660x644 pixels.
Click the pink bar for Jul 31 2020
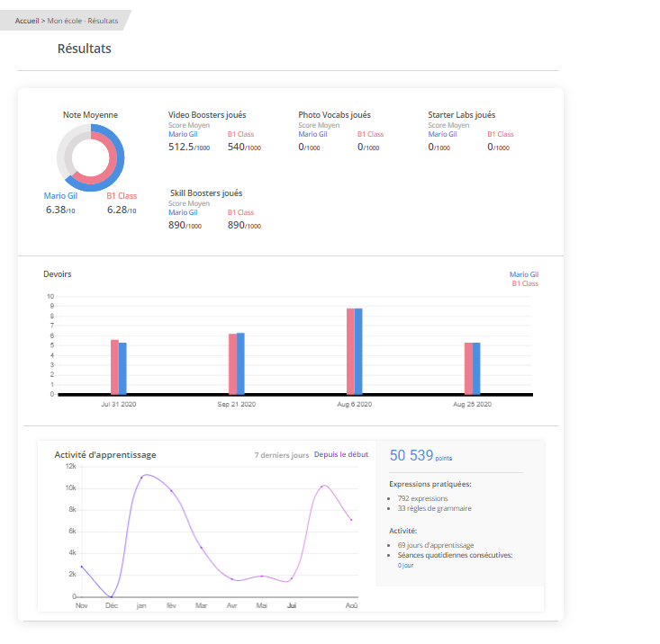(x=114, y=367)
